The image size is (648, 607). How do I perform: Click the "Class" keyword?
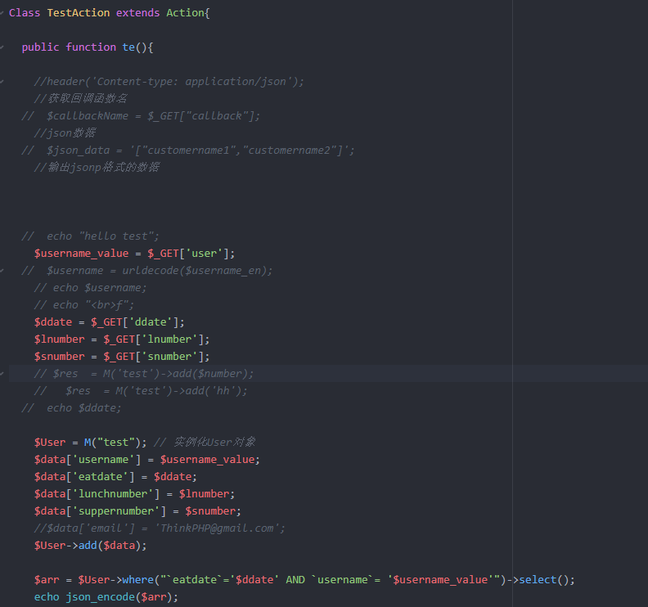point(25,13)
